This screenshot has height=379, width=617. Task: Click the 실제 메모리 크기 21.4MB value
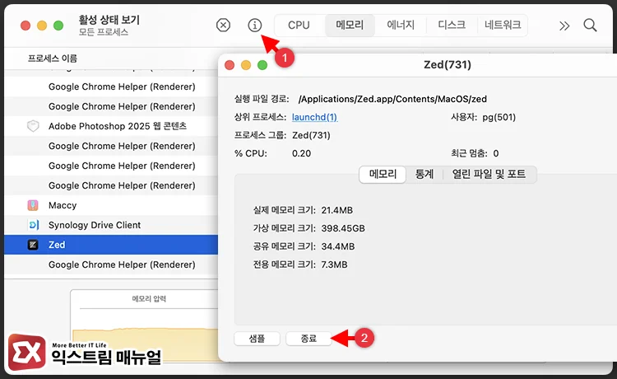(x=336, y=210)
